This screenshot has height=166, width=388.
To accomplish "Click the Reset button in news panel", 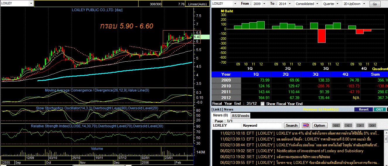I will tap(363, 109).
